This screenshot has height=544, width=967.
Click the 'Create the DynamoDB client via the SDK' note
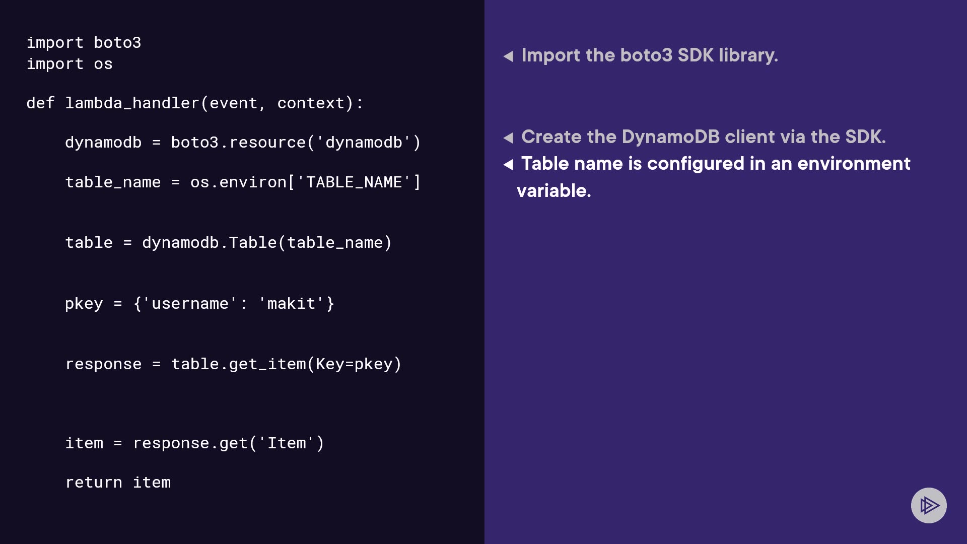point(703,137)
